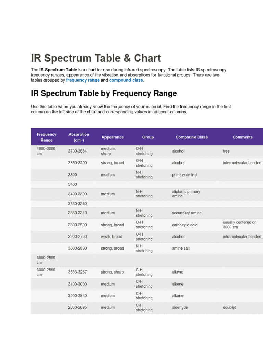Screen dimensions: 263x351
Task: Select the 'Group' column header
Action: 148,137
